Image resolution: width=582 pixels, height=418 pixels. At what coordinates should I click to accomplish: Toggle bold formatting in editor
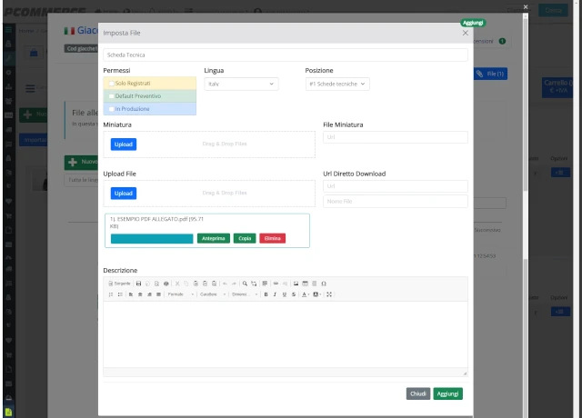coord(266,294)
